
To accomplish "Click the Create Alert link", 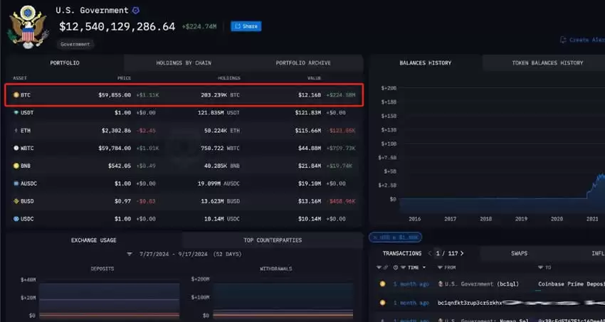I will point(584,40).
